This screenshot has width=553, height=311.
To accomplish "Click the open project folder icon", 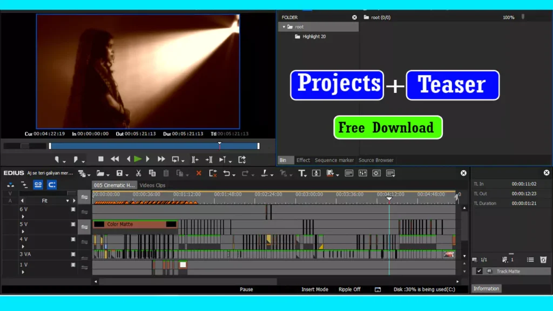I will 100,173.
